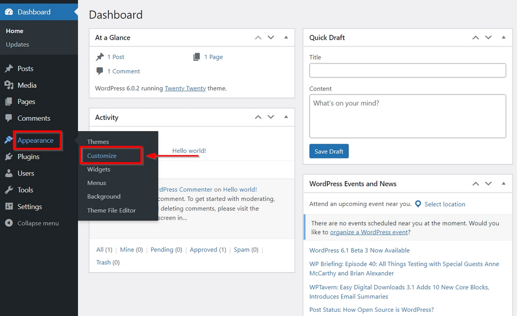The width and height of the screenshot is (517, 316).
Task: Open the Appearance menu
Action: click(36, 140)
